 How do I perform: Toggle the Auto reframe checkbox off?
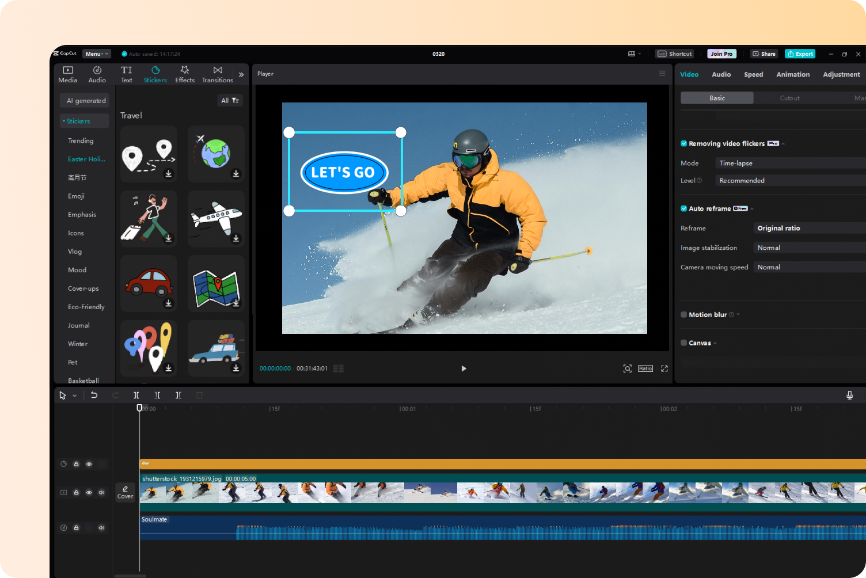pos(684,208)
